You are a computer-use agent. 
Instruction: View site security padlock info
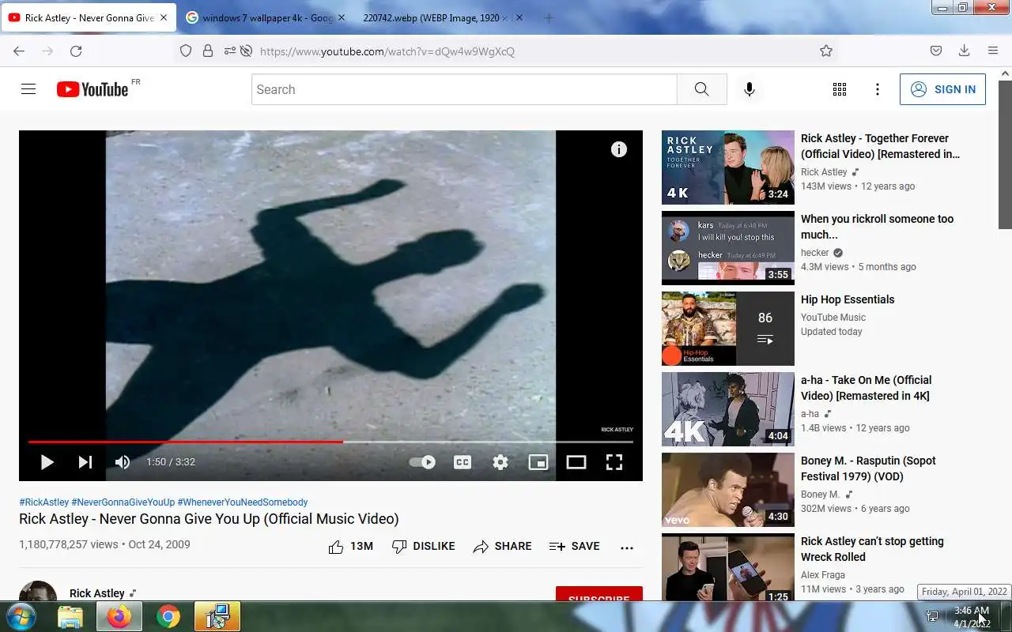pyautogui.click(x=208, y=51)
